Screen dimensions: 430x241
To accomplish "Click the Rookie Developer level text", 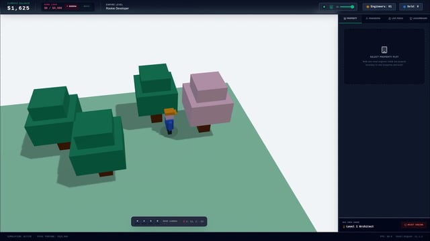I will [x=118, y=9].
